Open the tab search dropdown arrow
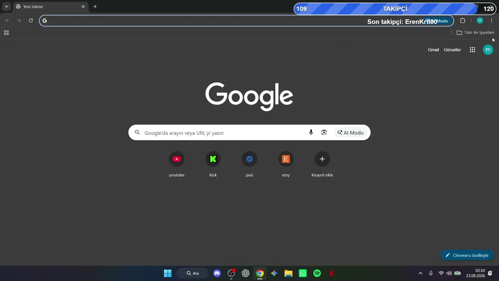 click(6, 7)
